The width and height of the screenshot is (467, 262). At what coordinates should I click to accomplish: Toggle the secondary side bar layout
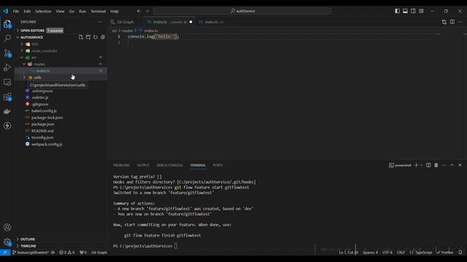(x=414, y=11)
